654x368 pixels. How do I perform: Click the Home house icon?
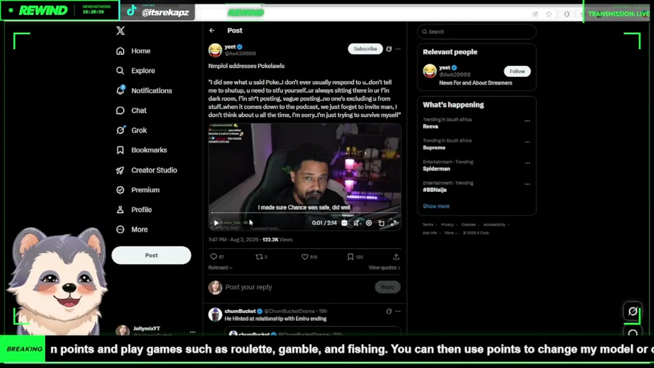[120, 51]
